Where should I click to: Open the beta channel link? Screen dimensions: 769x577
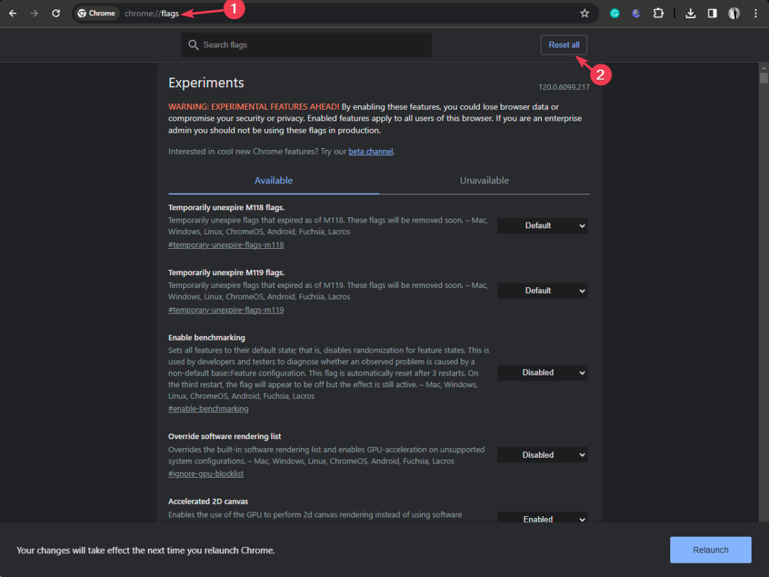tap(371, 152)
